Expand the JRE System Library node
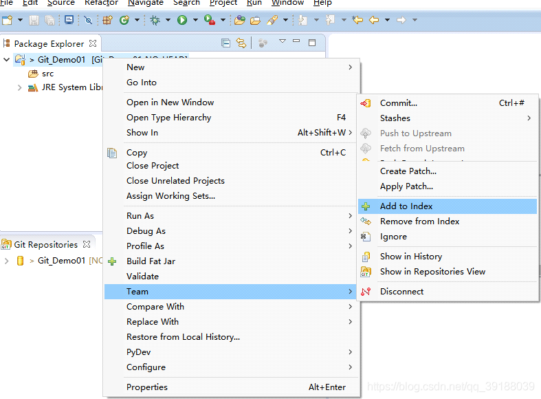Viewport: 541px width, 399px height. tap(20, 87)
